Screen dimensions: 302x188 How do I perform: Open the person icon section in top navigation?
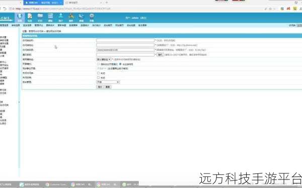[x=61, y=18]
